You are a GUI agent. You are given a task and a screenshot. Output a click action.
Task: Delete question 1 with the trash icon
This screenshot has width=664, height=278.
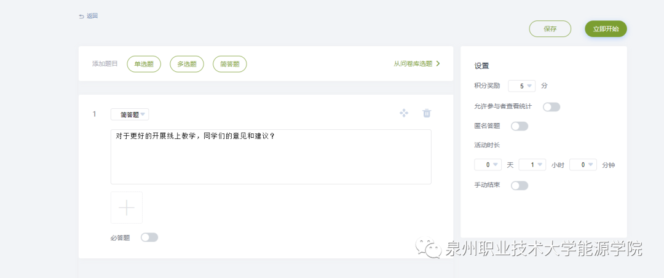pyautogui.click(x=427, y=113)
